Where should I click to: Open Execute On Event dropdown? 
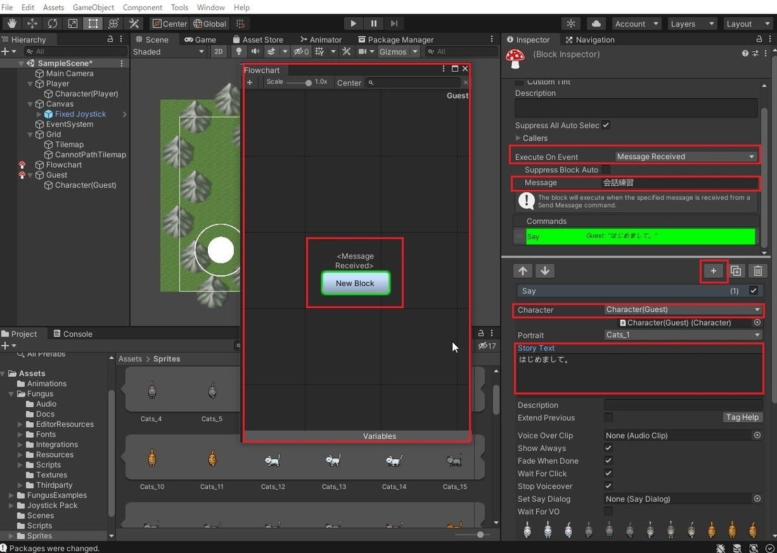(686, 156)
